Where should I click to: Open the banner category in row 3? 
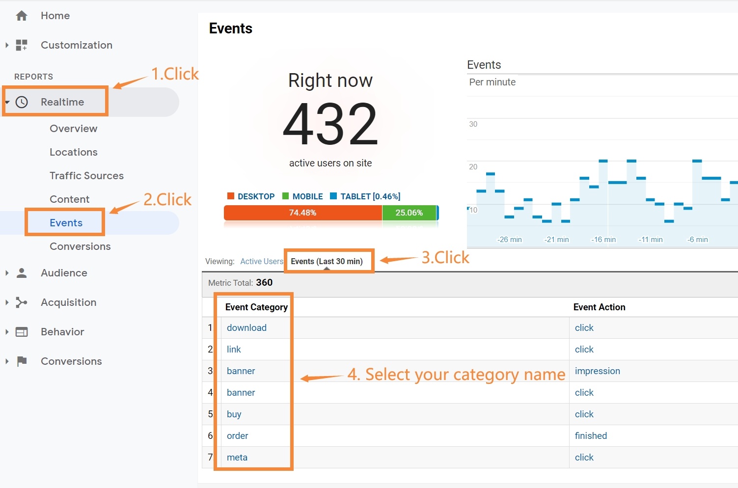point(241,371)
